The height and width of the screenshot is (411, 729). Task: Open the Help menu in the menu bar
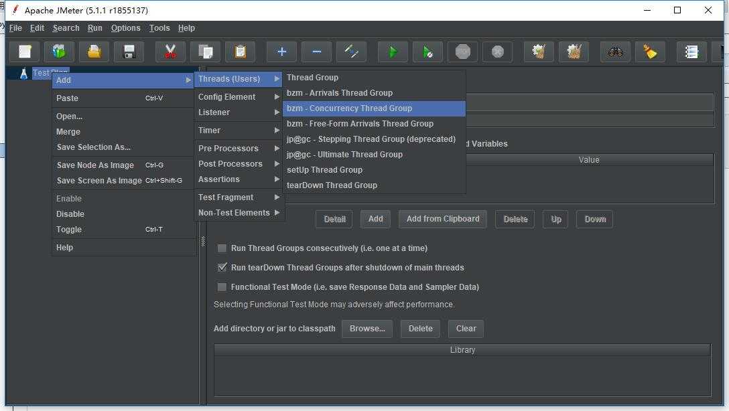click(x=186, y=28)
